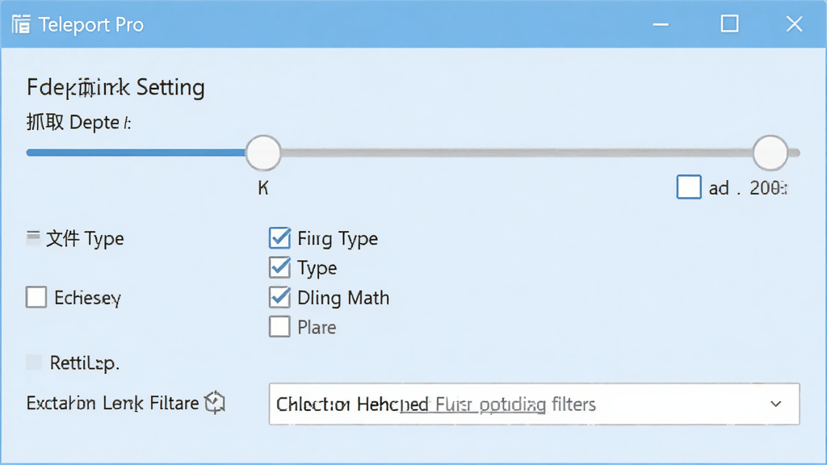Check the Echesey checkbox
This screenshot has width=827, height=465.
pyautogui.click(x=36, y=297)
